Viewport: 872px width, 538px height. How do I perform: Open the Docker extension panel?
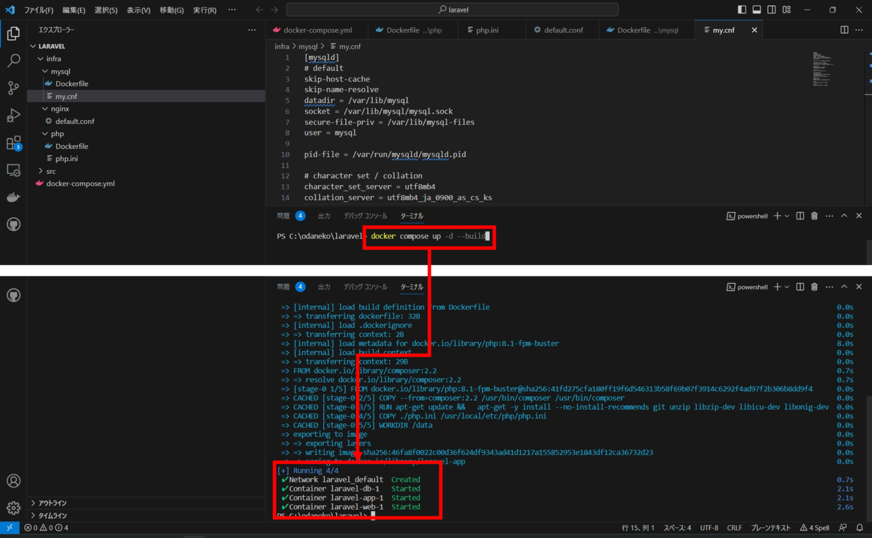[x=13, y=197]
